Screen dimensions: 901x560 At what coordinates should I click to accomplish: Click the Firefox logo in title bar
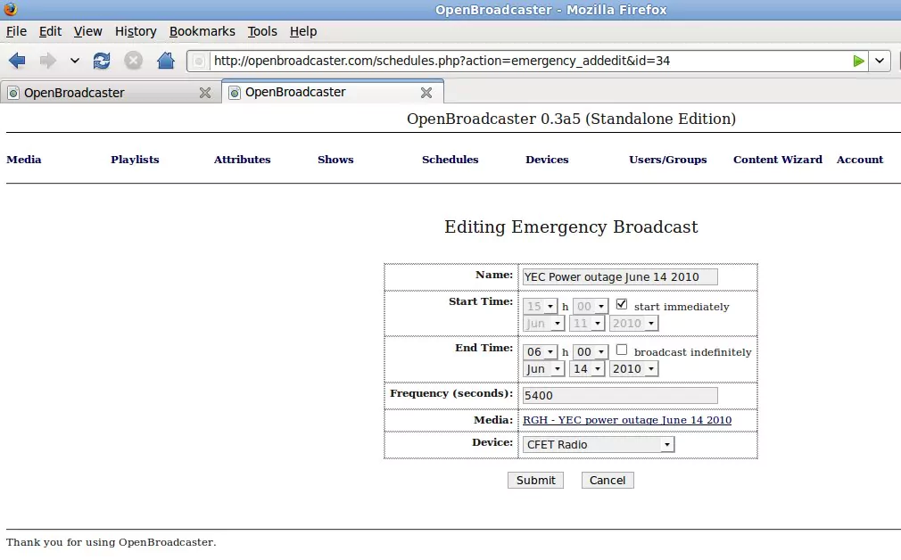click(11, 9)
